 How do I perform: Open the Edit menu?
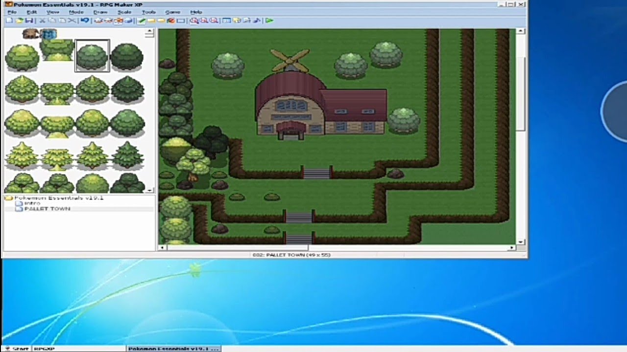pos(32,12)
